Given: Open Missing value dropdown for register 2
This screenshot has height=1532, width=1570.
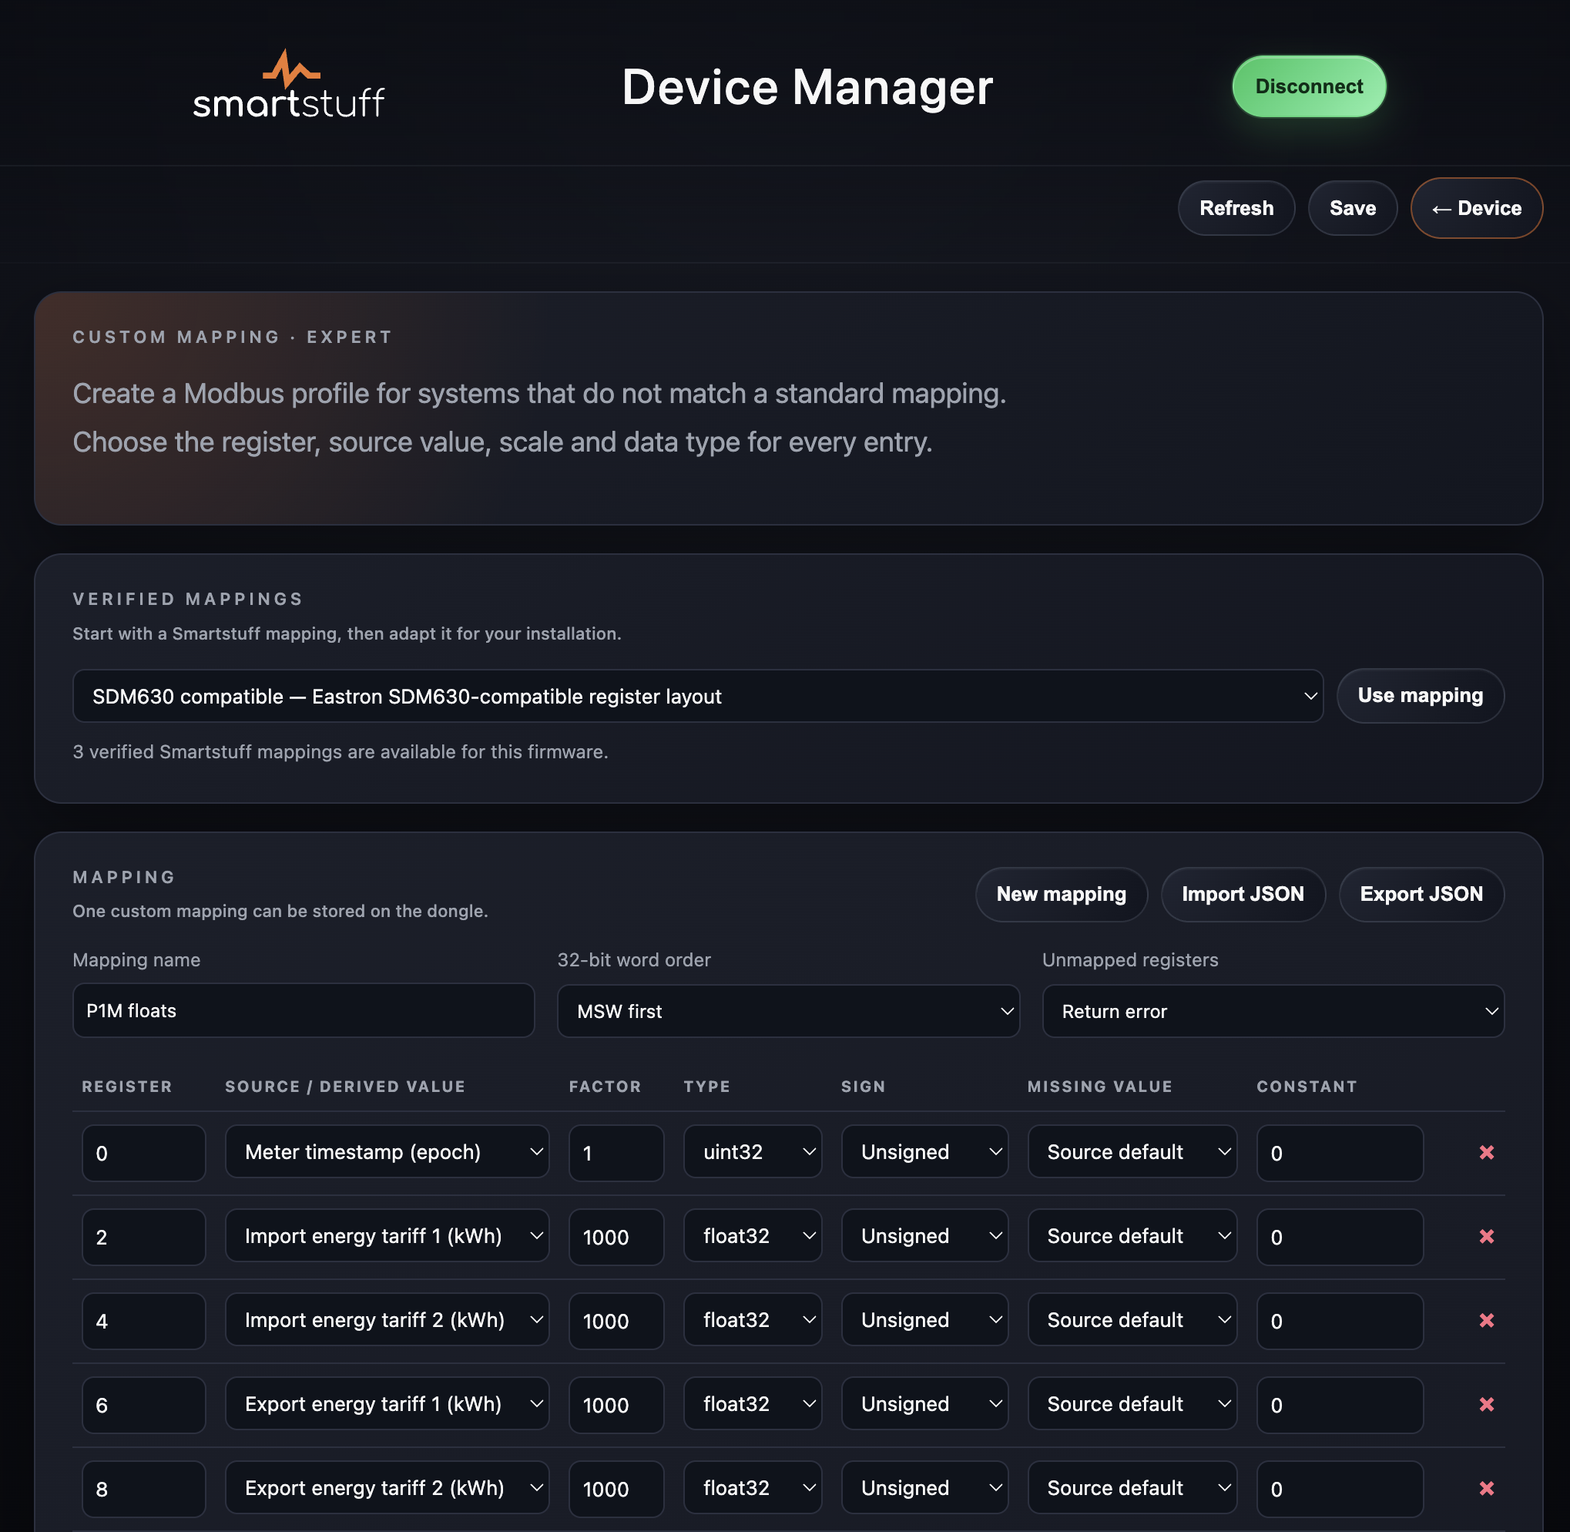Looking at the screenshot, I should 1132,1236.
